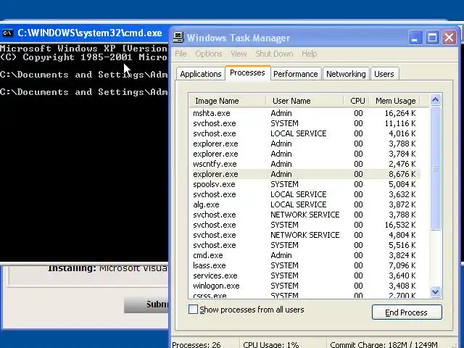Viewport: 464px width, 348px height.
Task: Click the Submit button behind cmd window
Action: pos(146,304)
